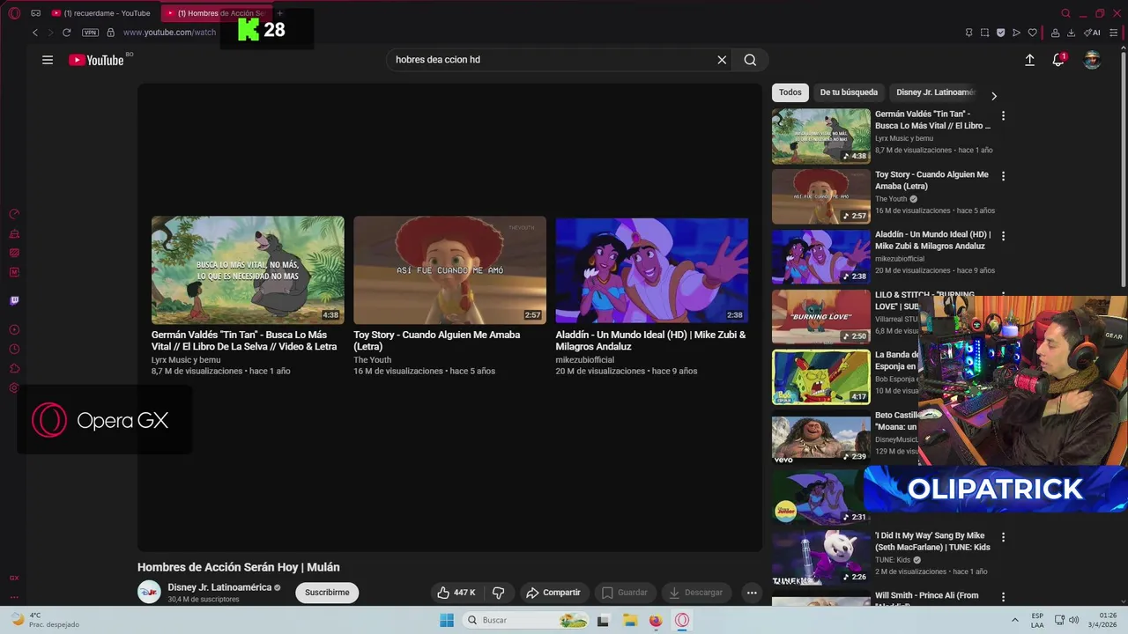
Task: Play the Aladdín end-screen thumbnail
Action: [x=651, y=270]
